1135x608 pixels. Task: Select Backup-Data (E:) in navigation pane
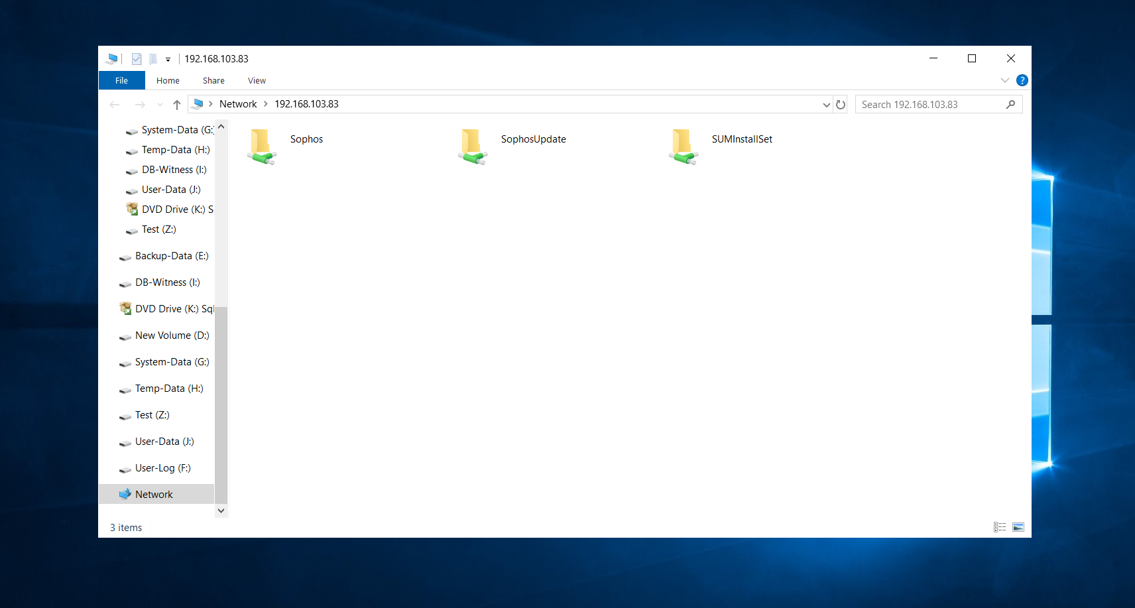click(x=164, y=256)
